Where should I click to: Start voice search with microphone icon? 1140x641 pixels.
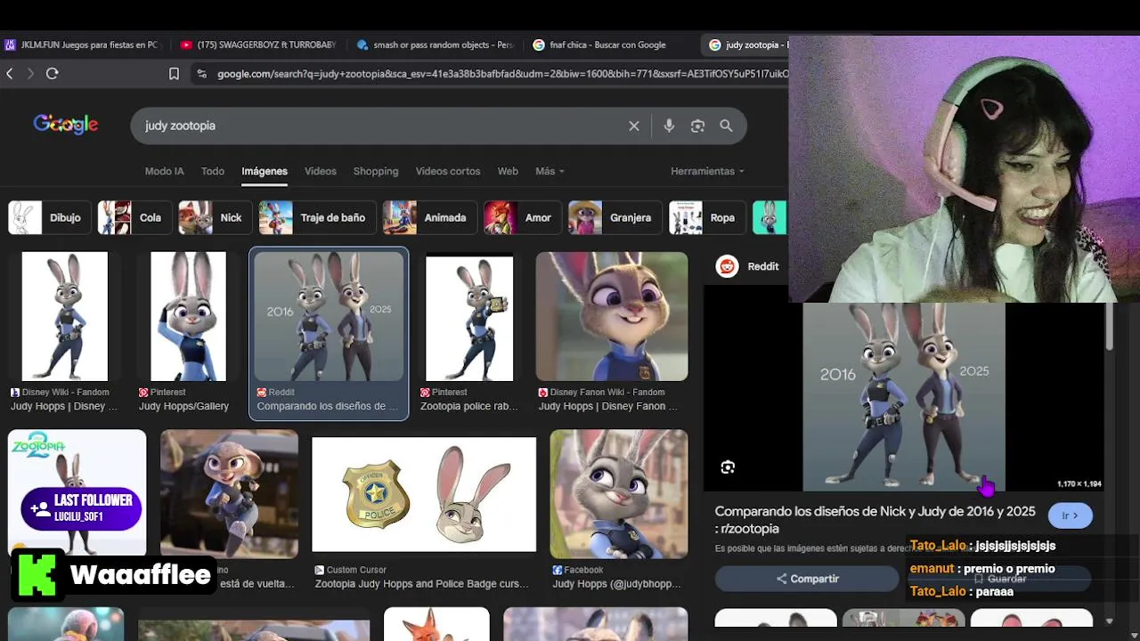click(669, 126)
